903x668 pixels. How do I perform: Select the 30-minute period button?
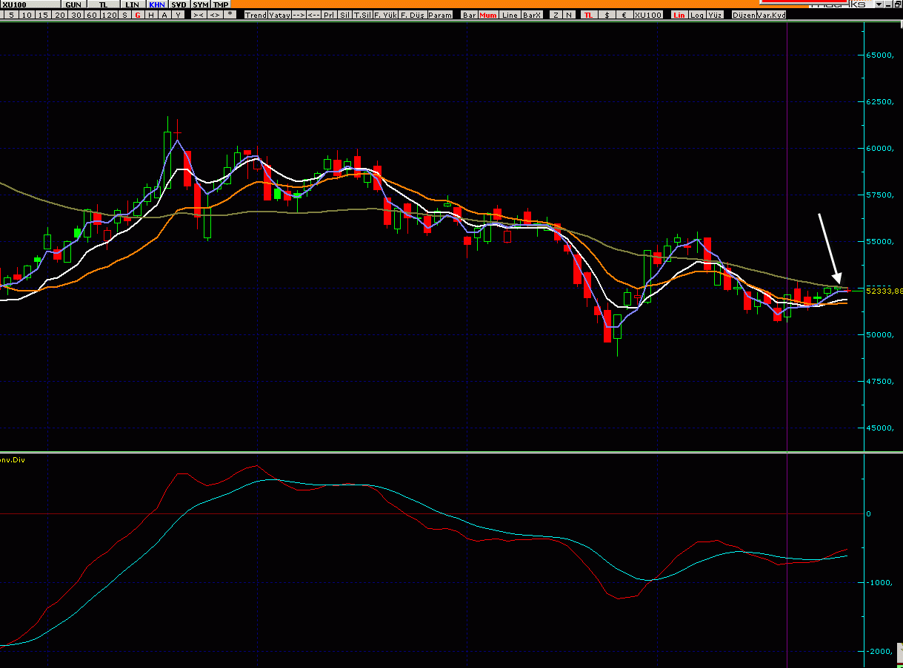coord(76,15)
